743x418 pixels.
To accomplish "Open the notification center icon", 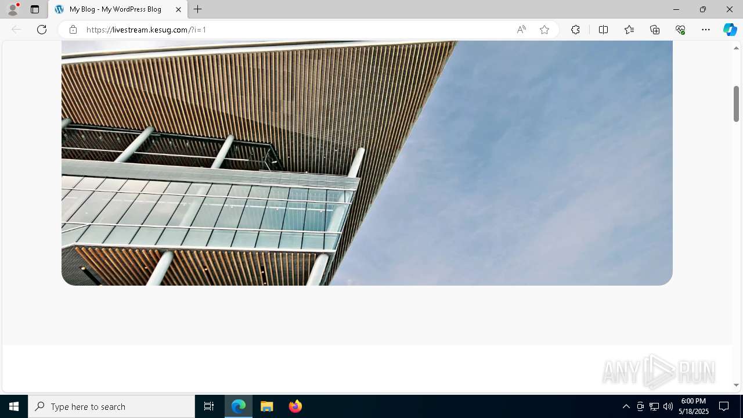I will 724,406.
